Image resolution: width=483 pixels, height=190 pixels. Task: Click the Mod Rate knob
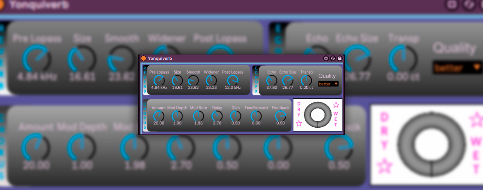click(199, 116)
